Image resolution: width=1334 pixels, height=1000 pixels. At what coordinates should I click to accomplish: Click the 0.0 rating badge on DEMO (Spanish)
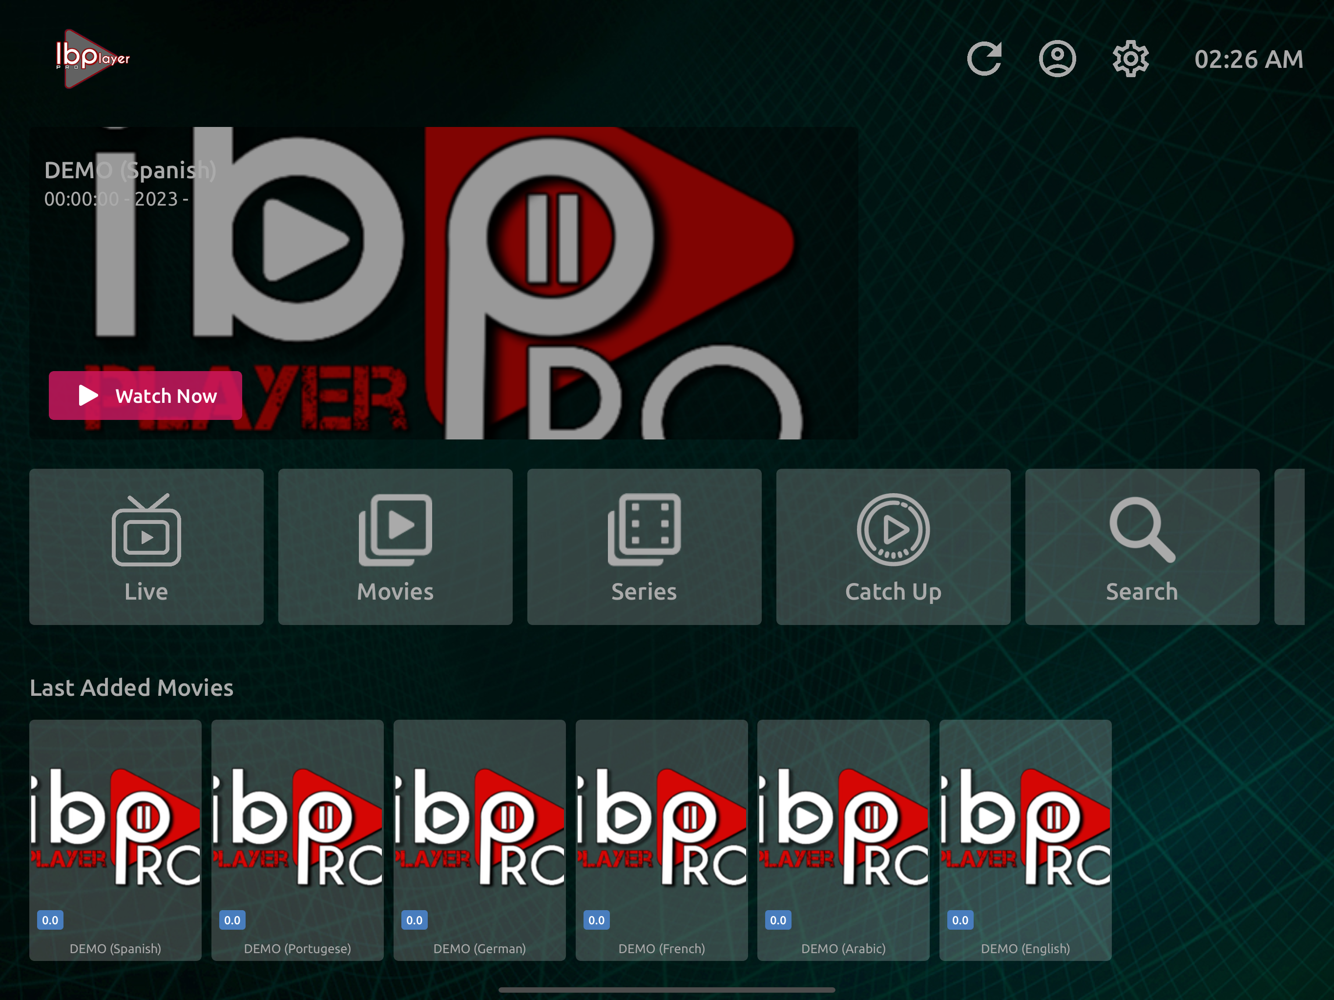tap(50, 920)
